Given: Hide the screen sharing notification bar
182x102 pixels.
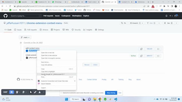Looking at the screenshot, I should [120, 93].
